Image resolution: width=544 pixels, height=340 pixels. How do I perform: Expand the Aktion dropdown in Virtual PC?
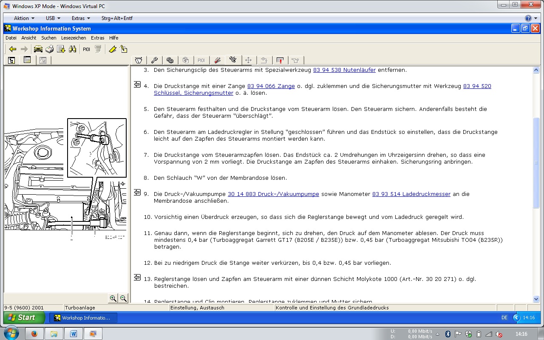24,18
